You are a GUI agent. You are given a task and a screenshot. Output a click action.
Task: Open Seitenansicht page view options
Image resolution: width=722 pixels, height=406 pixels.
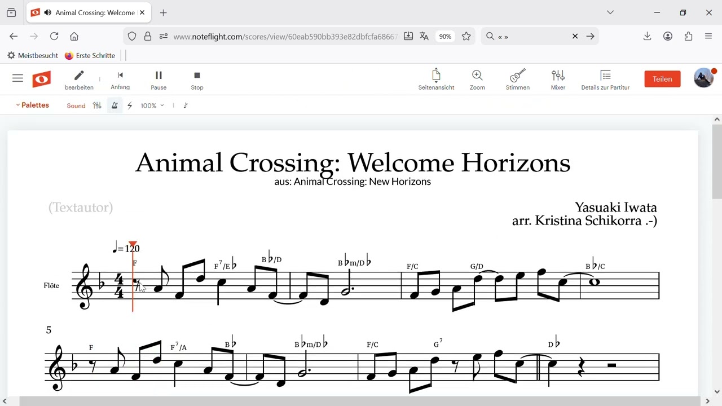click(436, 80)
